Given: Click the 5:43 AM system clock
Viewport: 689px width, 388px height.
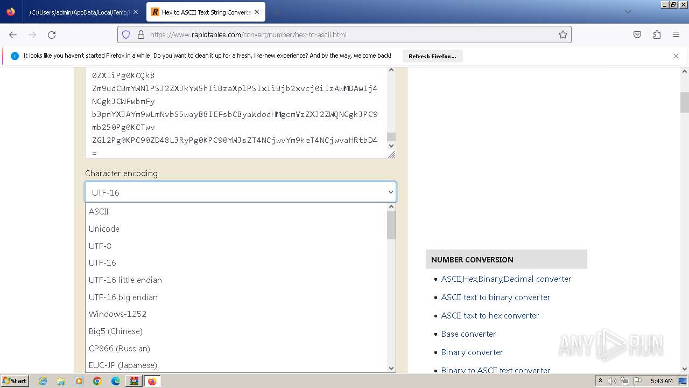Looking at the screenshot, I should click(662, 381).
